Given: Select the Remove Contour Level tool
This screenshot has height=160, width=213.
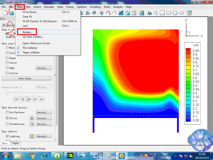Looking at the screenshot, I should [x=128, y=13].
